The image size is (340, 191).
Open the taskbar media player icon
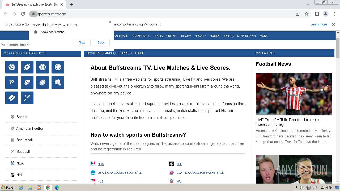click(39, 188)
